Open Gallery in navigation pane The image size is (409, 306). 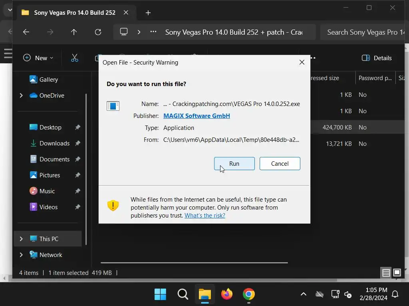coord(48,79)
